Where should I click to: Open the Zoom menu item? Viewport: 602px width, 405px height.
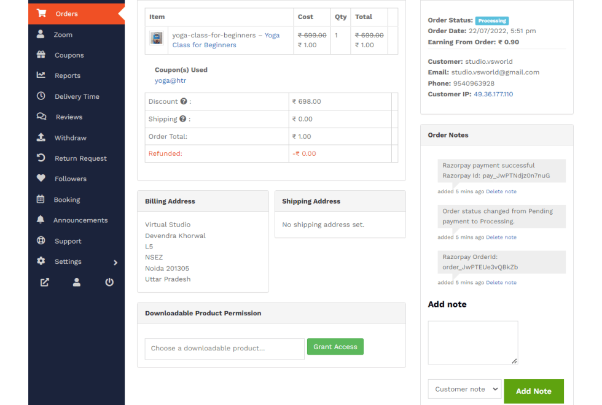(x=76, y=34)
